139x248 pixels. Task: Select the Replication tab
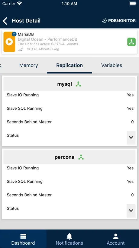(x=69, y=65)
